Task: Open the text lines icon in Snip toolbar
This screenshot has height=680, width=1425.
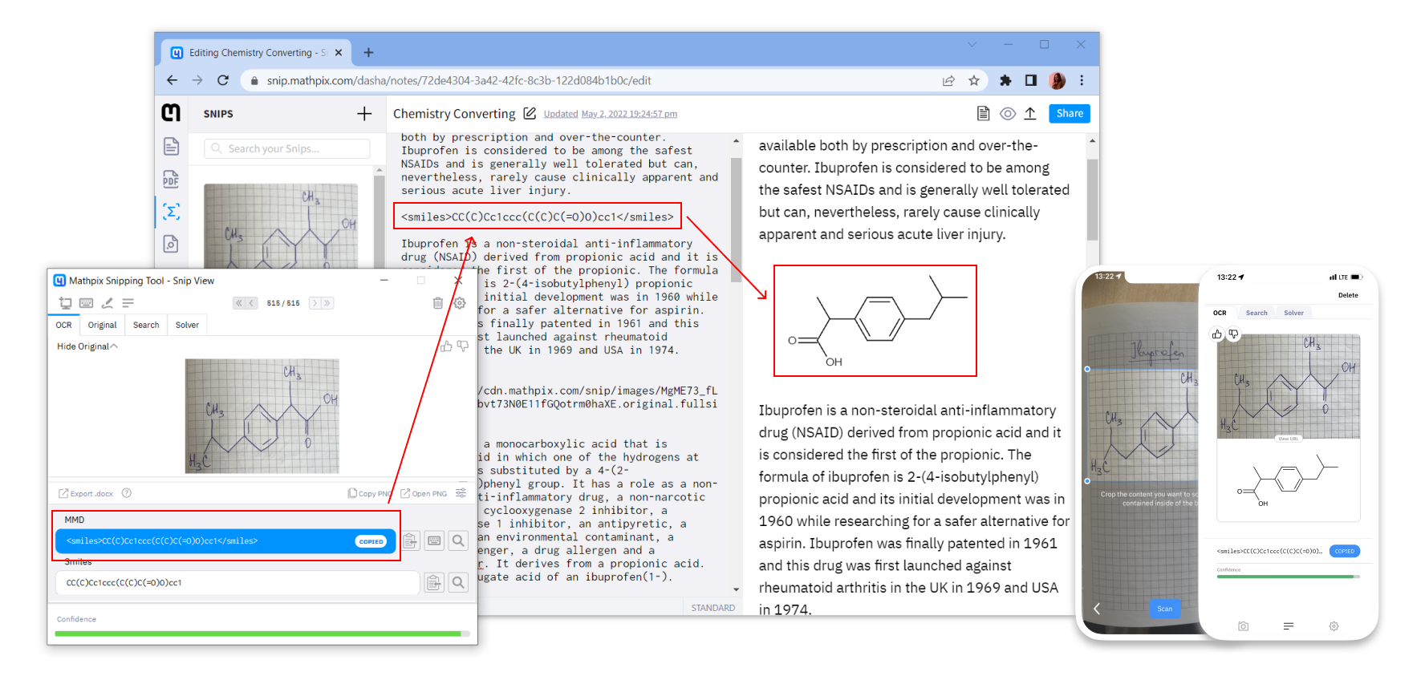Action: [128, 303]
